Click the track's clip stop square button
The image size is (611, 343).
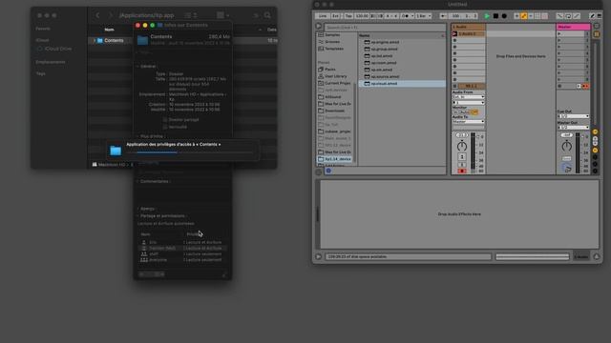454,86
